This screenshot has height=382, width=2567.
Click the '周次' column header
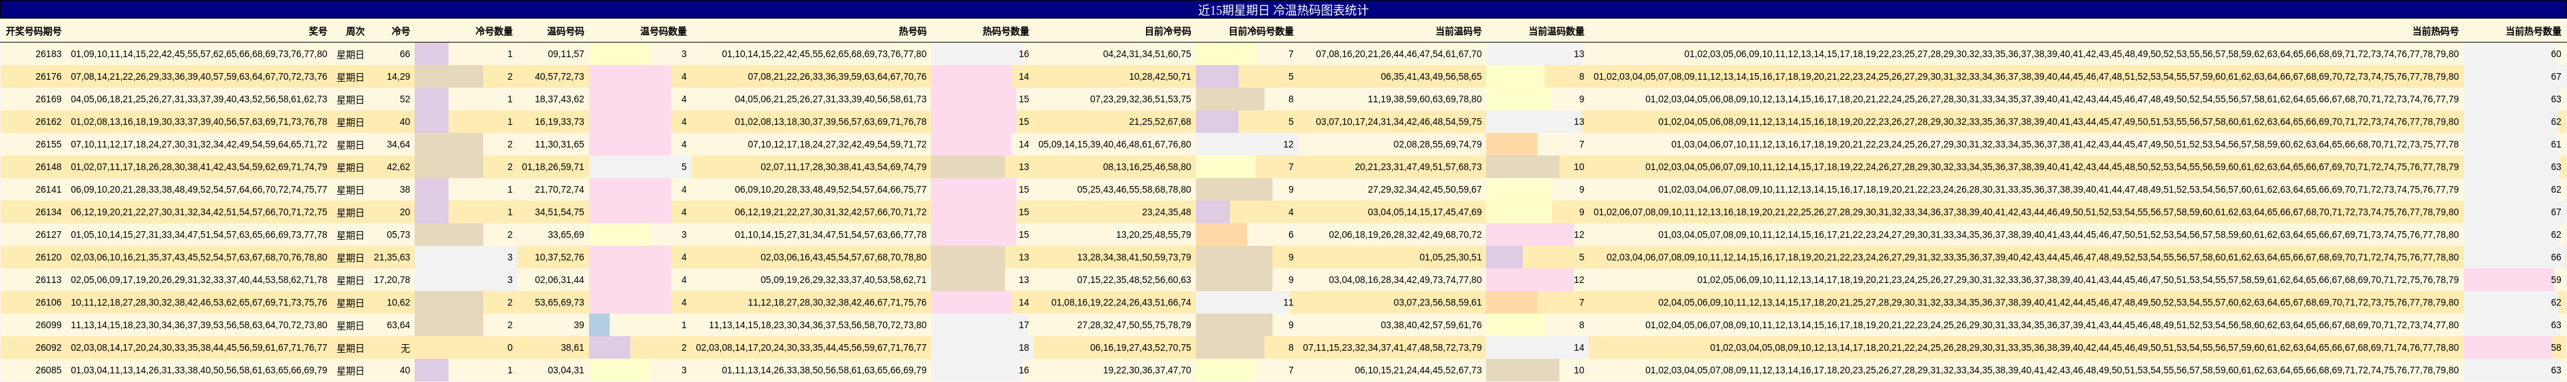click(x=355, y=32)
